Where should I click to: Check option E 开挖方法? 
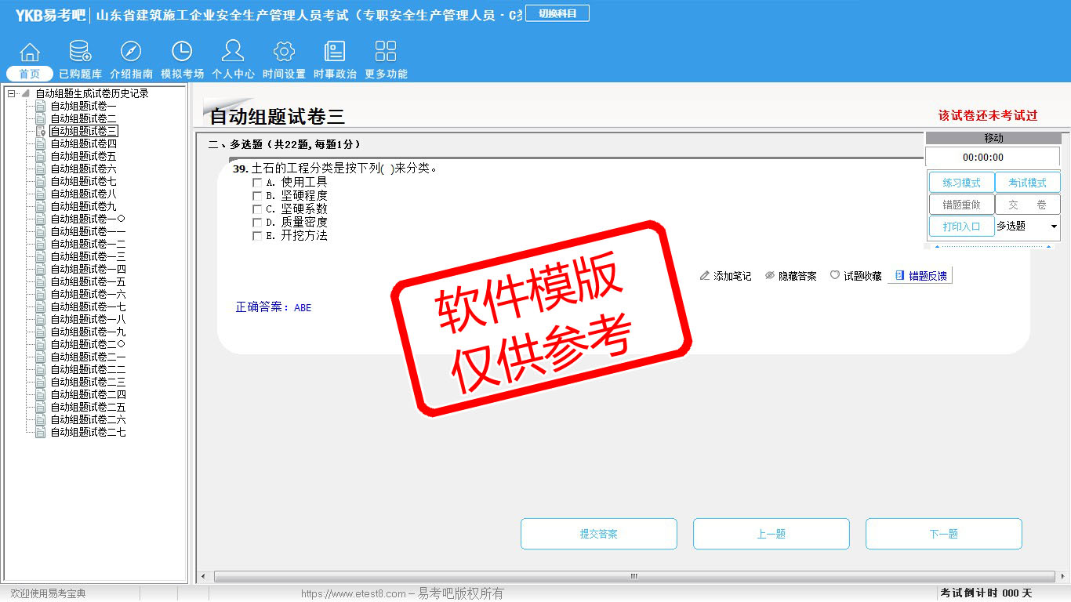coord(257,236)
